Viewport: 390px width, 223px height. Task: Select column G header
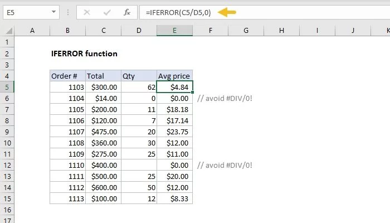(246, 31)
